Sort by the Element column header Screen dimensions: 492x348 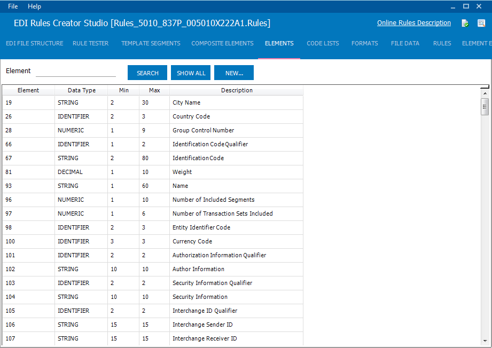[28, 90]
